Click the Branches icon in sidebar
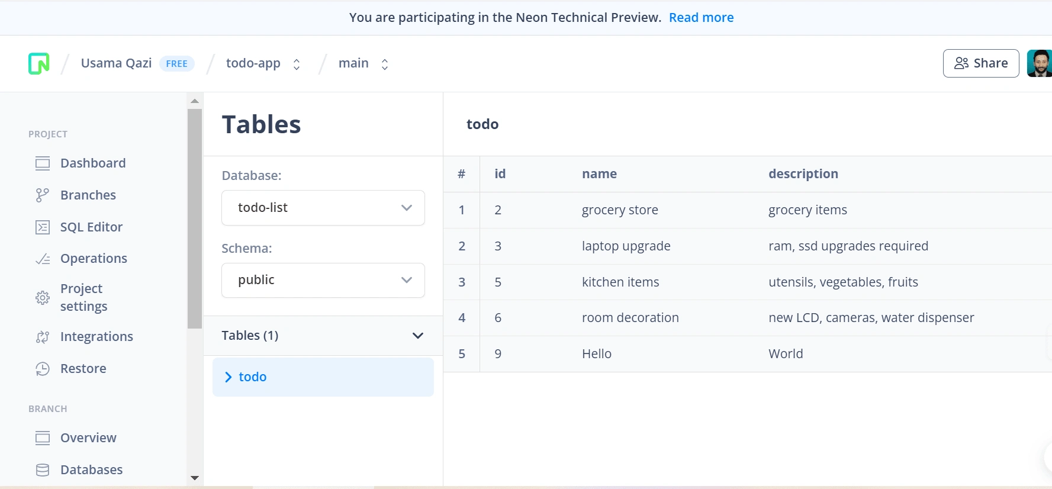The height and width of the screenshot is (489, 1052). (43, 195)
